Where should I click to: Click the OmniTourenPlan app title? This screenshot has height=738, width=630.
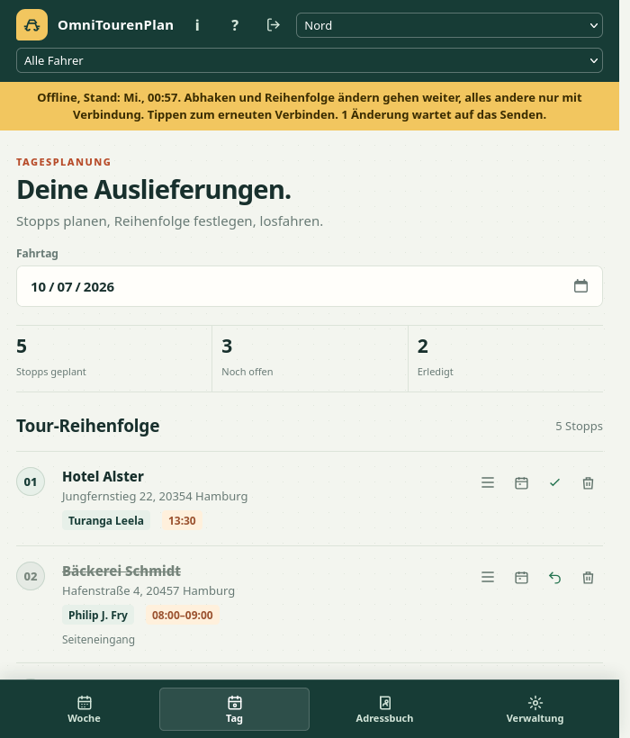click(116, 25)
